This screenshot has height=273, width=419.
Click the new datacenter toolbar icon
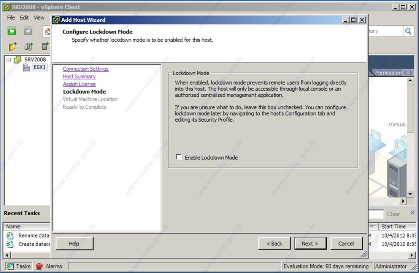tap(29, 46)
